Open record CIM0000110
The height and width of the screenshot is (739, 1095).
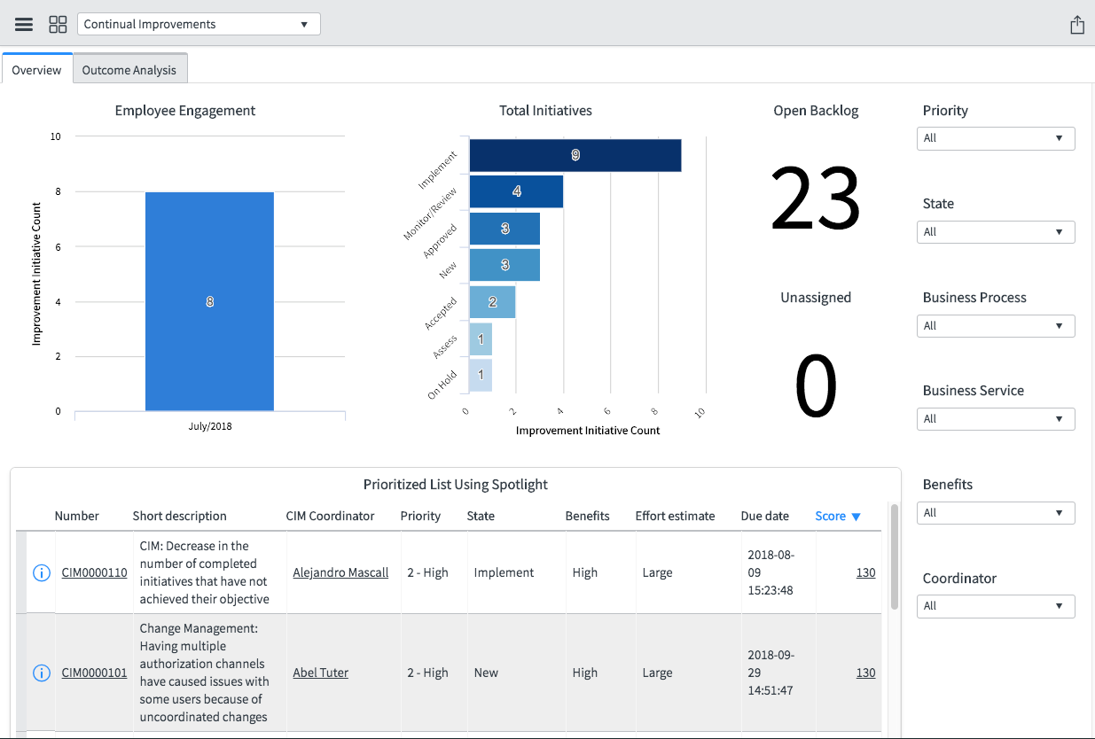[x=94, y=572]
